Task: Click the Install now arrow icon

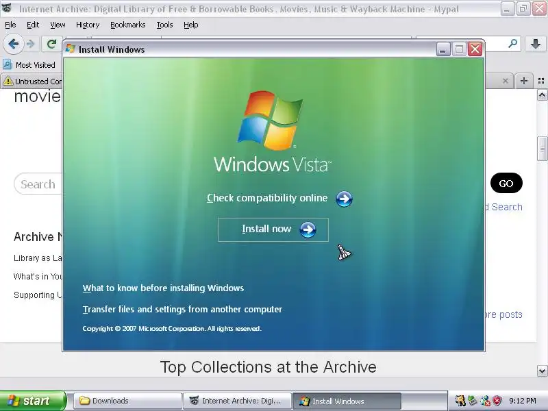Action: (x=308, y=229)
